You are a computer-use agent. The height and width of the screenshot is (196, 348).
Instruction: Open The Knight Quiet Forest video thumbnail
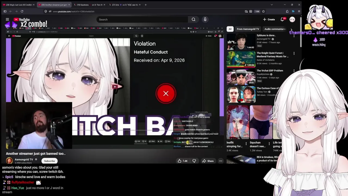pyautogui.click(x=241, y=59)
